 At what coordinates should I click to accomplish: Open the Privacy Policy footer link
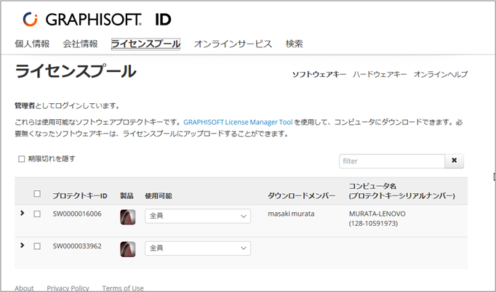tap(68, 288)
